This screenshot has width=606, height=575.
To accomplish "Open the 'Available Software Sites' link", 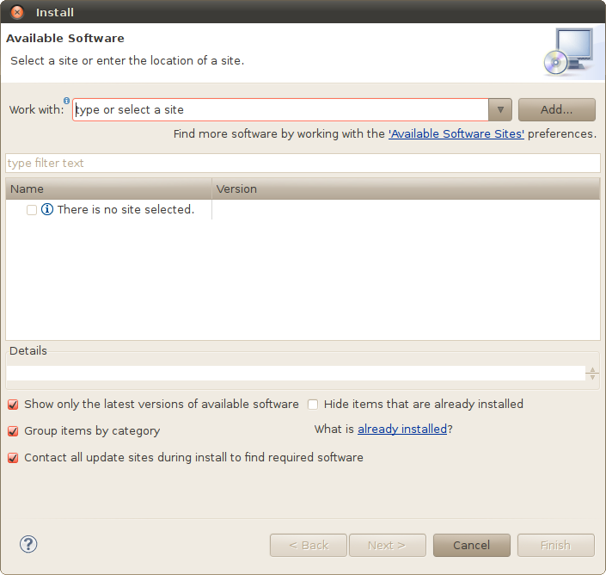I will 456,134.
